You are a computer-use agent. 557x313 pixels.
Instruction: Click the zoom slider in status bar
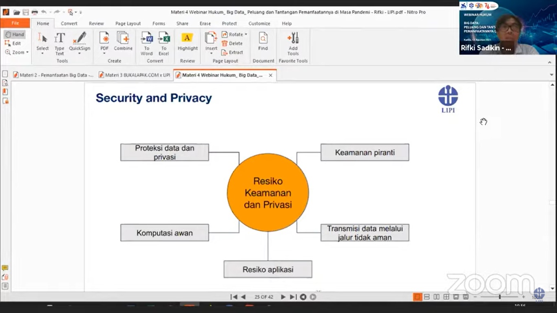(500, 297)
